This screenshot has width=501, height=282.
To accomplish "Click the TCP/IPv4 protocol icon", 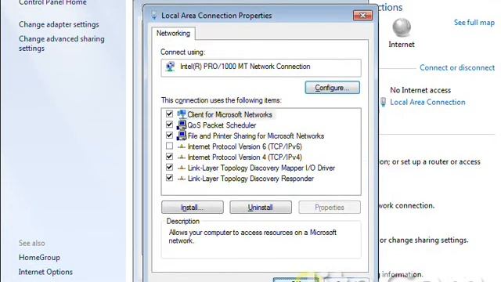I will [x=182, y=157].
